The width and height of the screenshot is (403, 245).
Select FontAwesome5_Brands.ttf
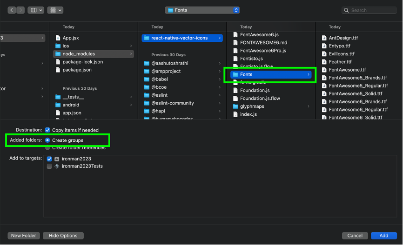[x=358, y=78]
